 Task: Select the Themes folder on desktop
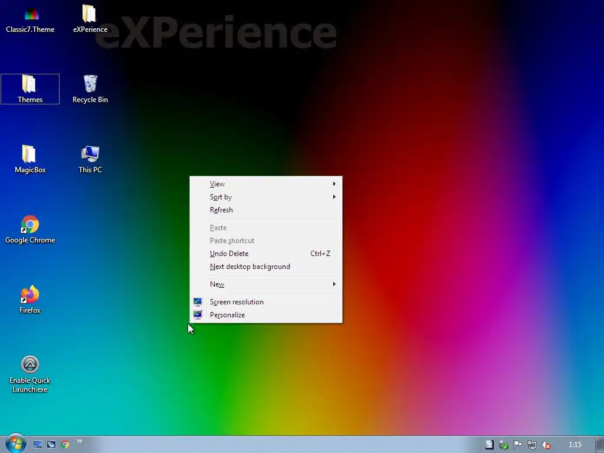pyautogui.click(x=30, y=89)
